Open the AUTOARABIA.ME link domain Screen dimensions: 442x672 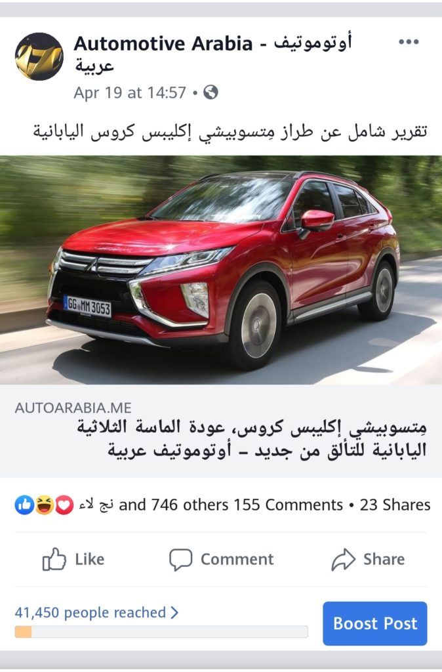[x=73, y=408]
